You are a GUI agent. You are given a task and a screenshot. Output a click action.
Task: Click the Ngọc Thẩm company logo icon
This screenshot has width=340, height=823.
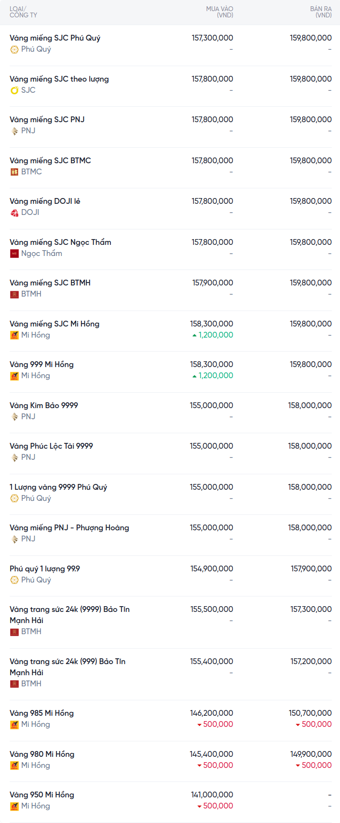tap(14, 254)
